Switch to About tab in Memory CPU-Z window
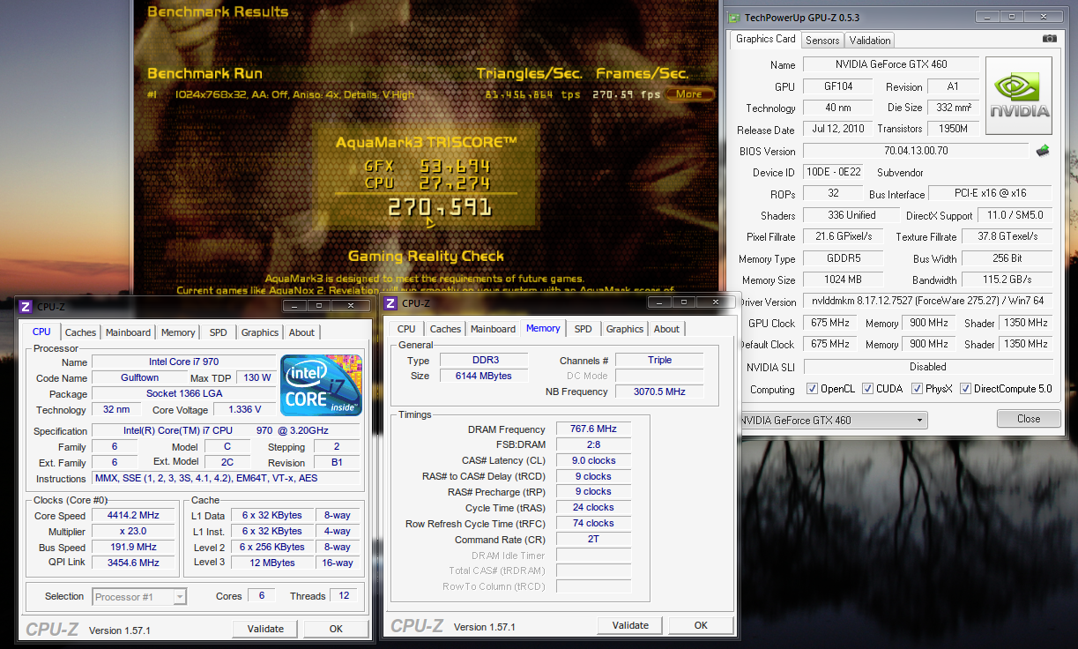This screenshot has height=649, width=1078. coord(666,329)
